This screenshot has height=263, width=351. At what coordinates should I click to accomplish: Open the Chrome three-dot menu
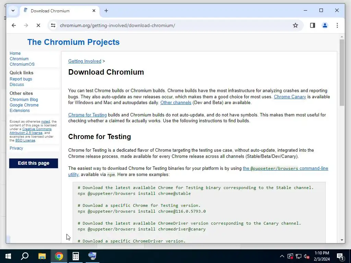pyautogui.click(x=337, y=25)
